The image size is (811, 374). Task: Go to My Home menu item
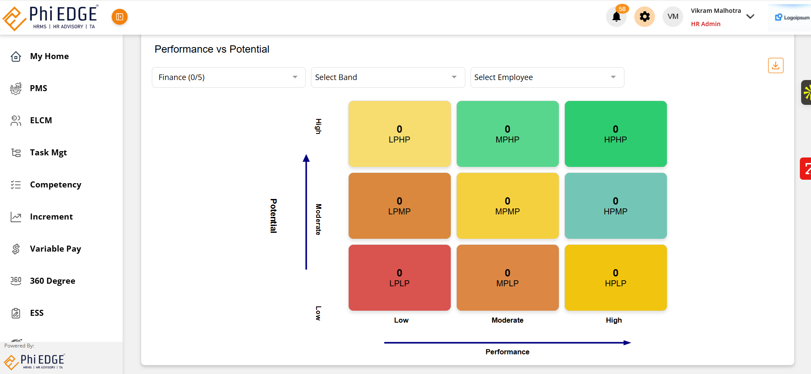49,56
